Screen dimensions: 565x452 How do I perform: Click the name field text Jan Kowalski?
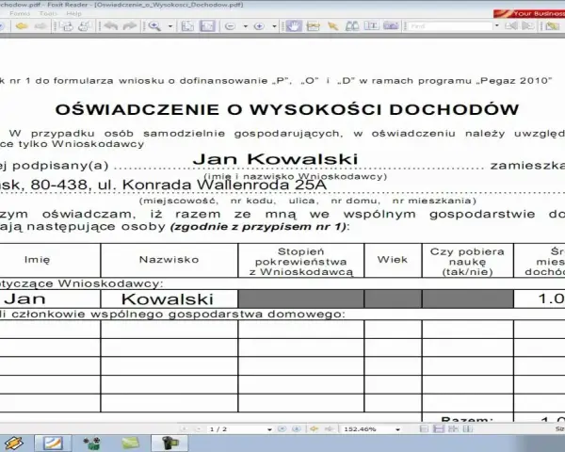click(x=276, y=159)
